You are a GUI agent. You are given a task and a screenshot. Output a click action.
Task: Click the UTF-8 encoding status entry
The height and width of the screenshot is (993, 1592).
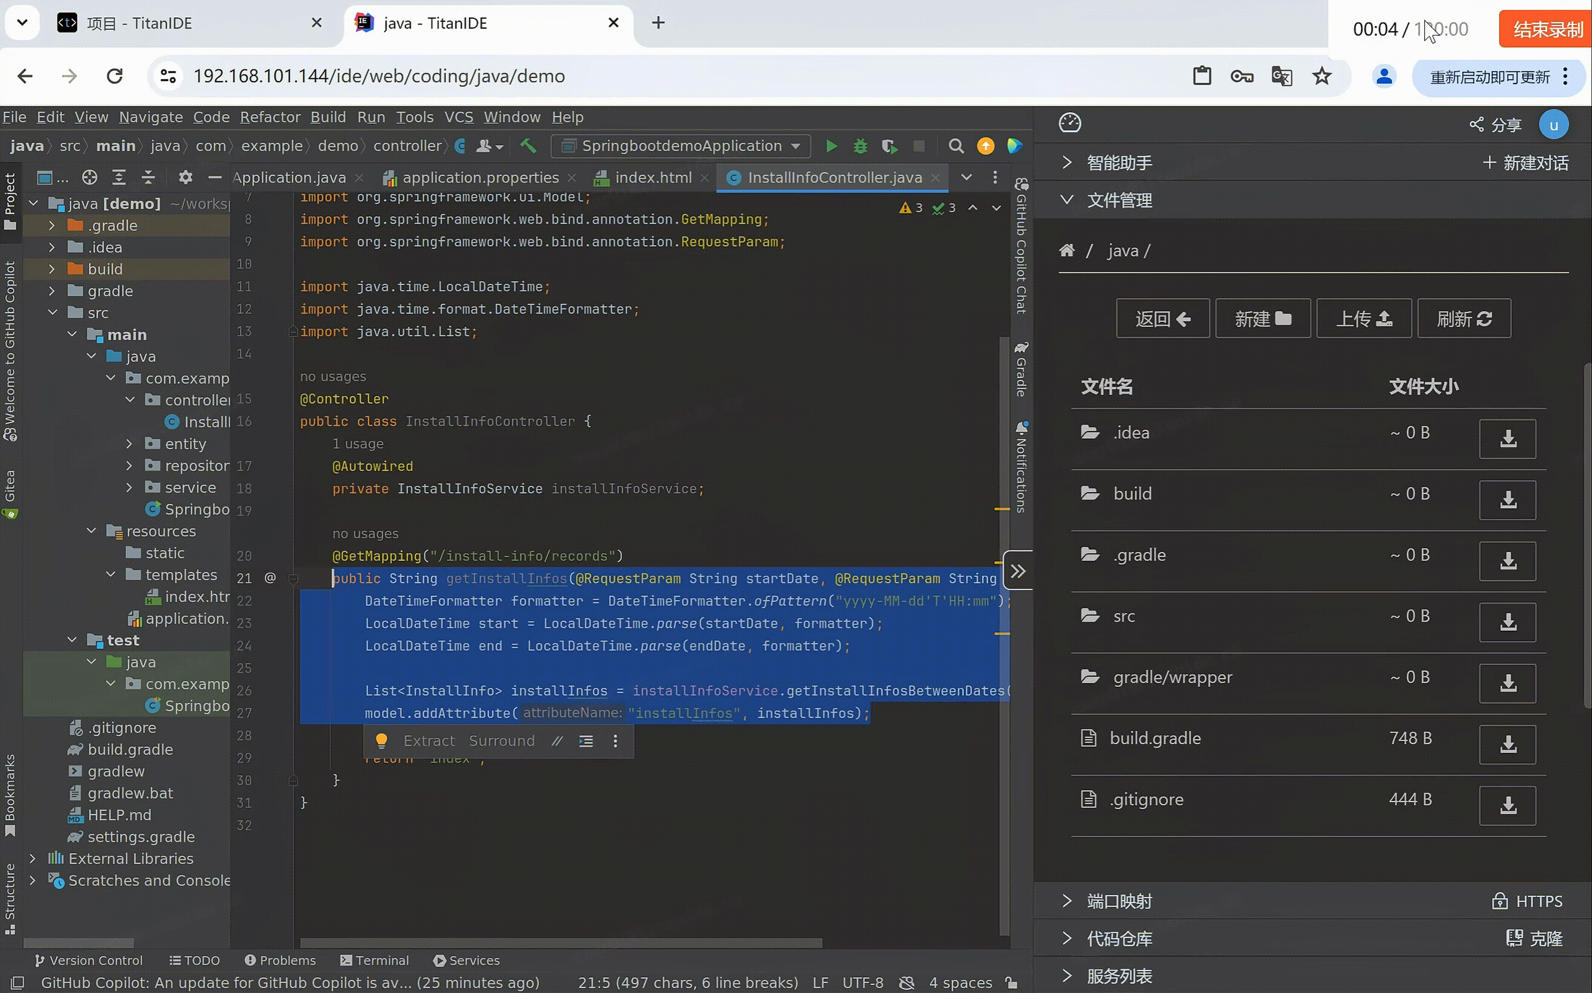862,982
